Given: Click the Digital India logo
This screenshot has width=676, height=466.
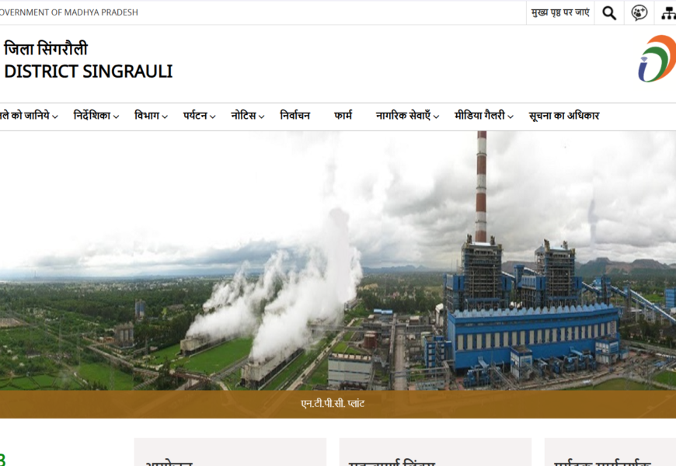Looking at the screenshot, I should pyautogui.click(x=657, y=58).
